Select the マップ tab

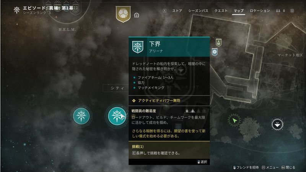coord(239,11)
